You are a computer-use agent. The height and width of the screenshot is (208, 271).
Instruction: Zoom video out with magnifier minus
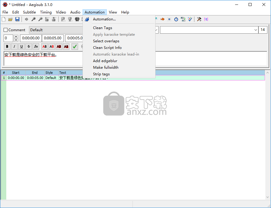click(40, 19)
